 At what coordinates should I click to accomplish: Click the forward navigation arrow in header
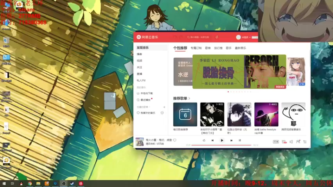[x=181, y=37]
